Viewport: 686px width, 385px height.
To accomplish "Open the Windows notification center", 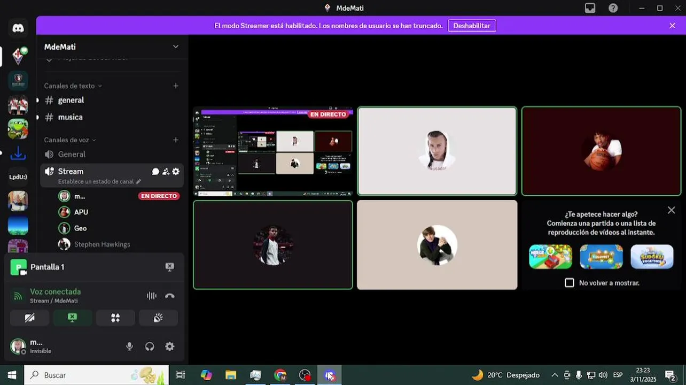I will click(x=671, y=375).
